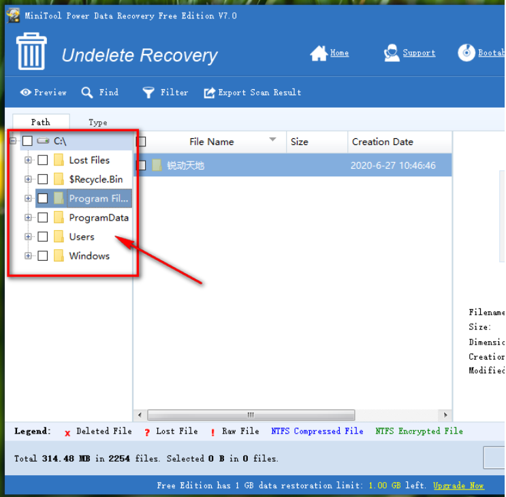Open the Support link

(419, 53)
